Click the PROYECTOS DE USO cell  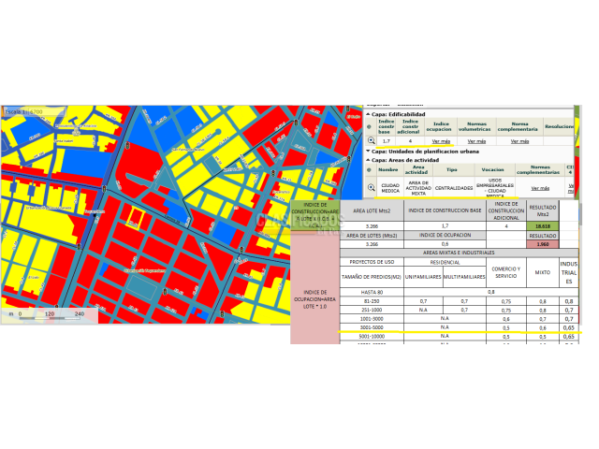coord(372,262)
